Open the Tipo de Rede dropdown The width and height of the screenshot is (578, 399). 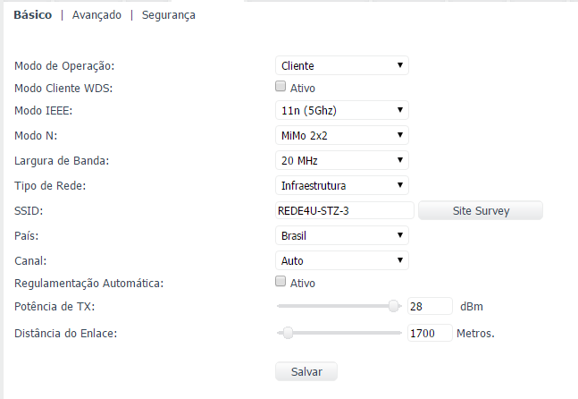(341, 185)
